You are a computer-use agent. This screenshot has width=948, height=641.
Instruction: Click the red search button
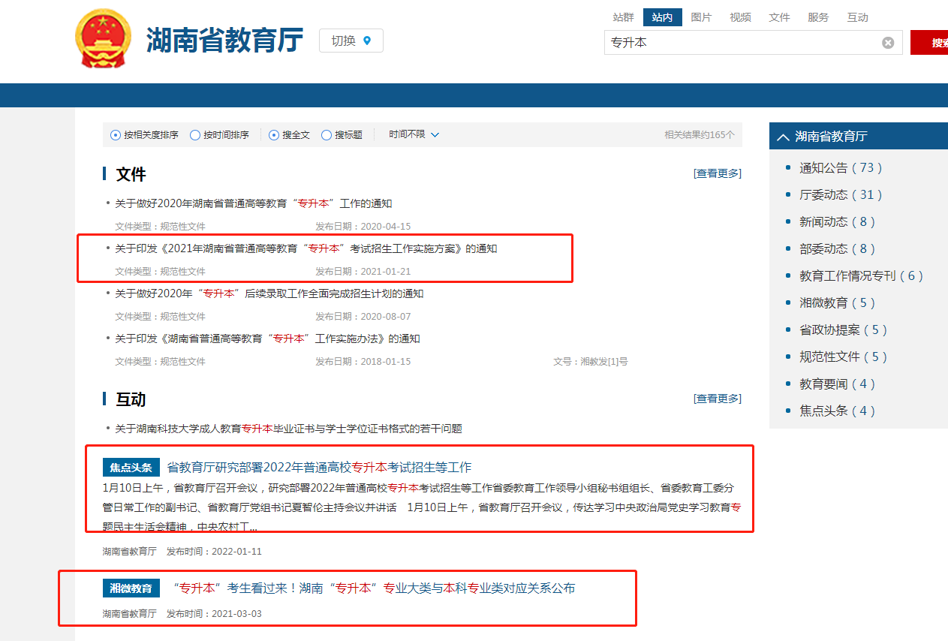click(931, 43)
